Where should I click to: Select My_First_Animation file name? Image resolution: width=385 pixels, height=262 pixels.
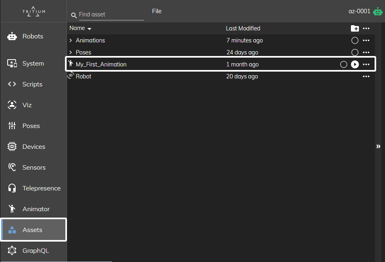(101, 64)
